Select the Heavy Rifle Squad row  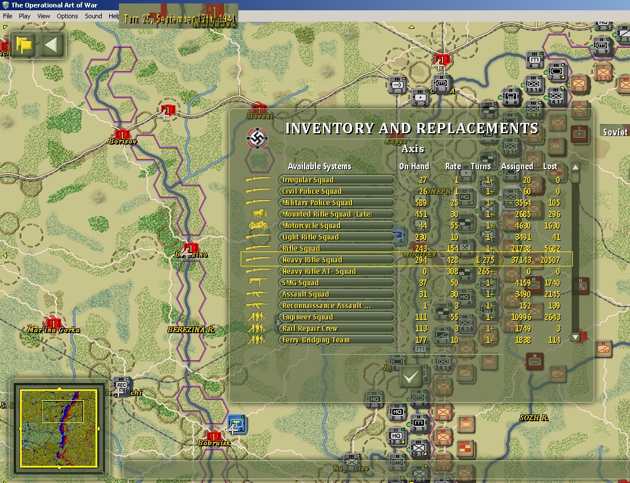406,260
